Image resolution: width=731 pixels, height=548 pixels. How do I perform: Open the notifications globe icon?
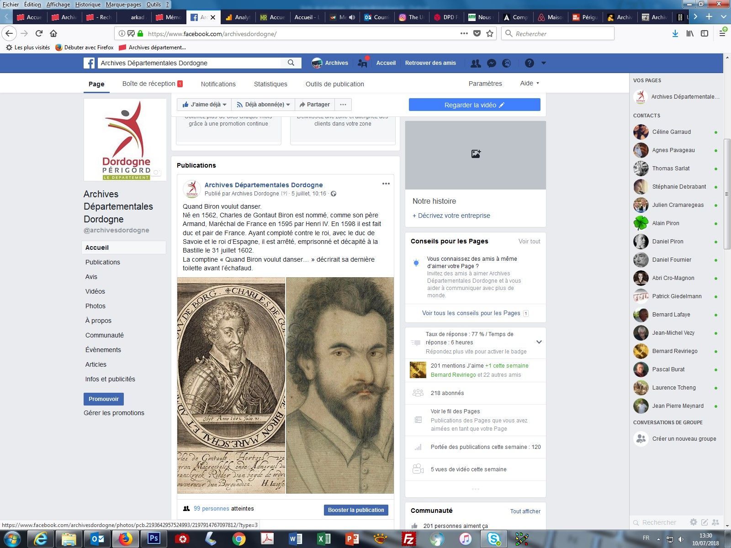pyautogui.click(x=506, y=63)
